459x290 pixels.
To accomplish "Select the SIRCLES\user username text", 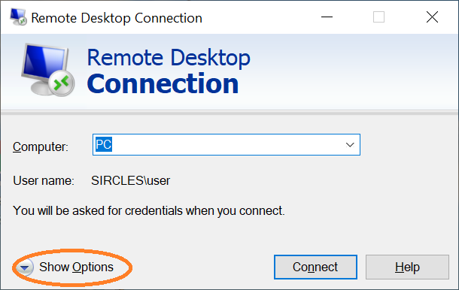I will [x=131, y=180].
